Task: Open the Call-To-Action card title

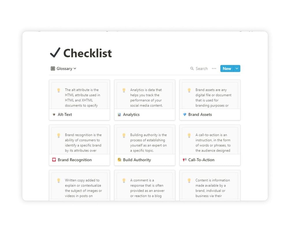Action: tap(201, 160)
